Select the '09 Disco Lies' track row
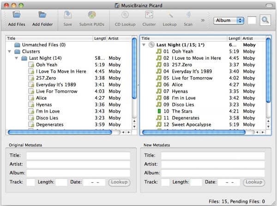The height and width of the screenshot is (206, 277). 203,105
